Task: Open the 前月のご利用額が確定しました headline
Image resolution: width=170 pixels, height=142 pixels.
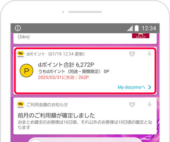Action: [x=56, y=115]
